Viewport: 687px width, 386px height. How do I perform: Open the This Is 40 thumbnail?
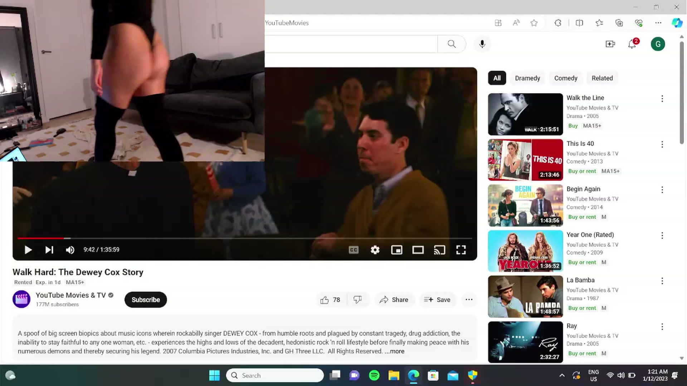pos(525,160)
